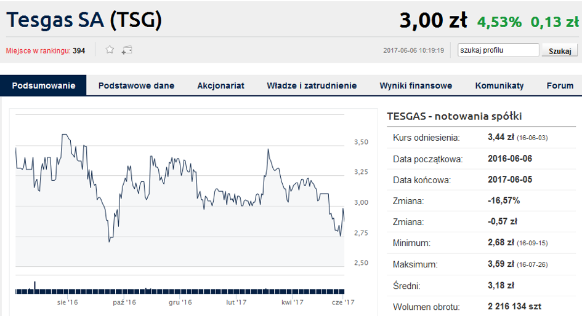582x316 pixels.
Task: Click the 'kwi '17' axis label
Action: click(x=293, y=302)
